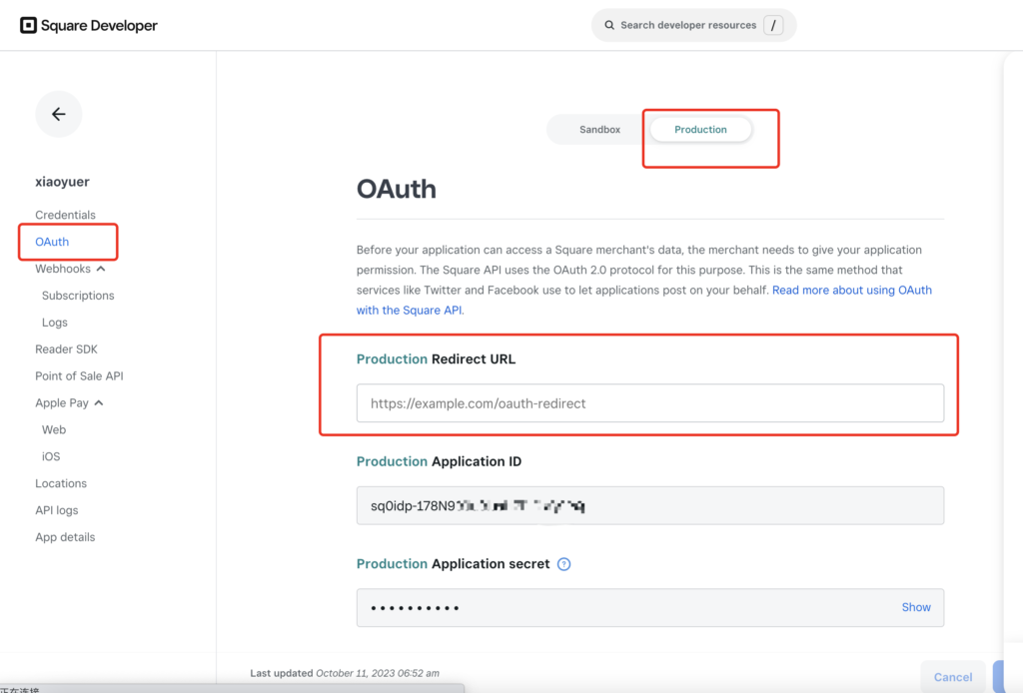Open the App details page
The image size is (1023, 693).
coord(65,537)
